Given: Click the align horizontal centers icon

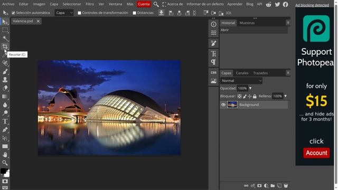Looking at the screenshot, I should tap(179, 13).
